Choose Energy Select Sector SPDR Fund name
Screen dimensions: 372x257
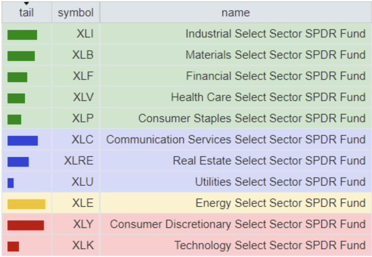(x=280, y=204)
